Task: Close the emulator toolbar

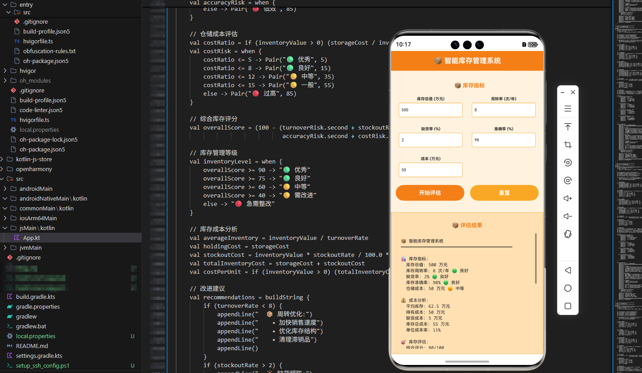Action: [x=573, y=92]
